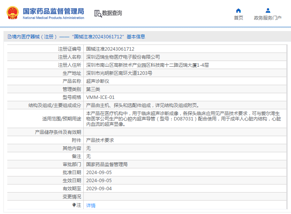
Task: Select 生效日期 value 2024-09-05
Action: pos(99,180)
